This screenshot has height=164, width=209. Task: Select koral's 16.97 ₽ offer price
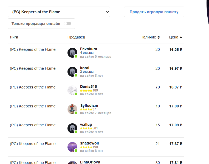(176, 68)
